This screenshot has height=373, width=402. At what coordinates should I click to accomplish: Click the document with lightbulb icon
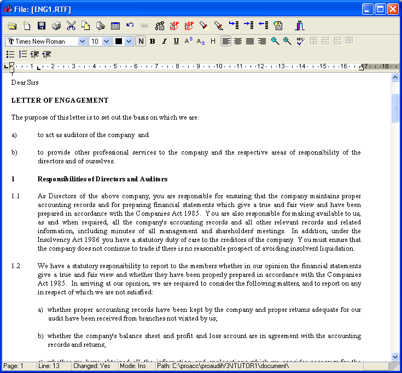278,26
